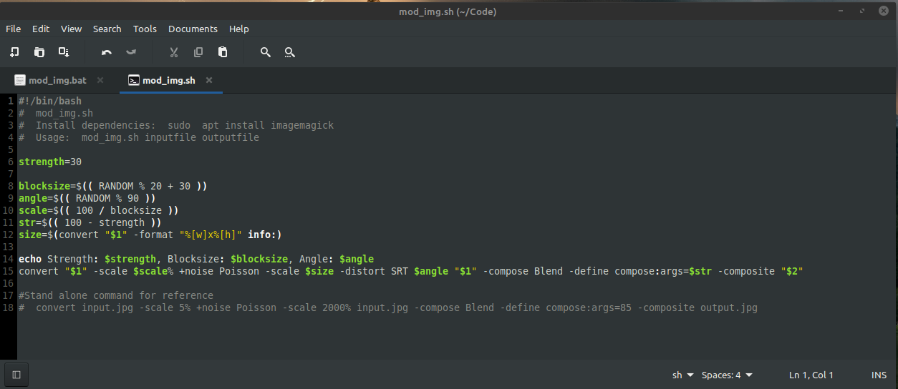
Task: Click the size=$(convert line
Action: point(150,235)
